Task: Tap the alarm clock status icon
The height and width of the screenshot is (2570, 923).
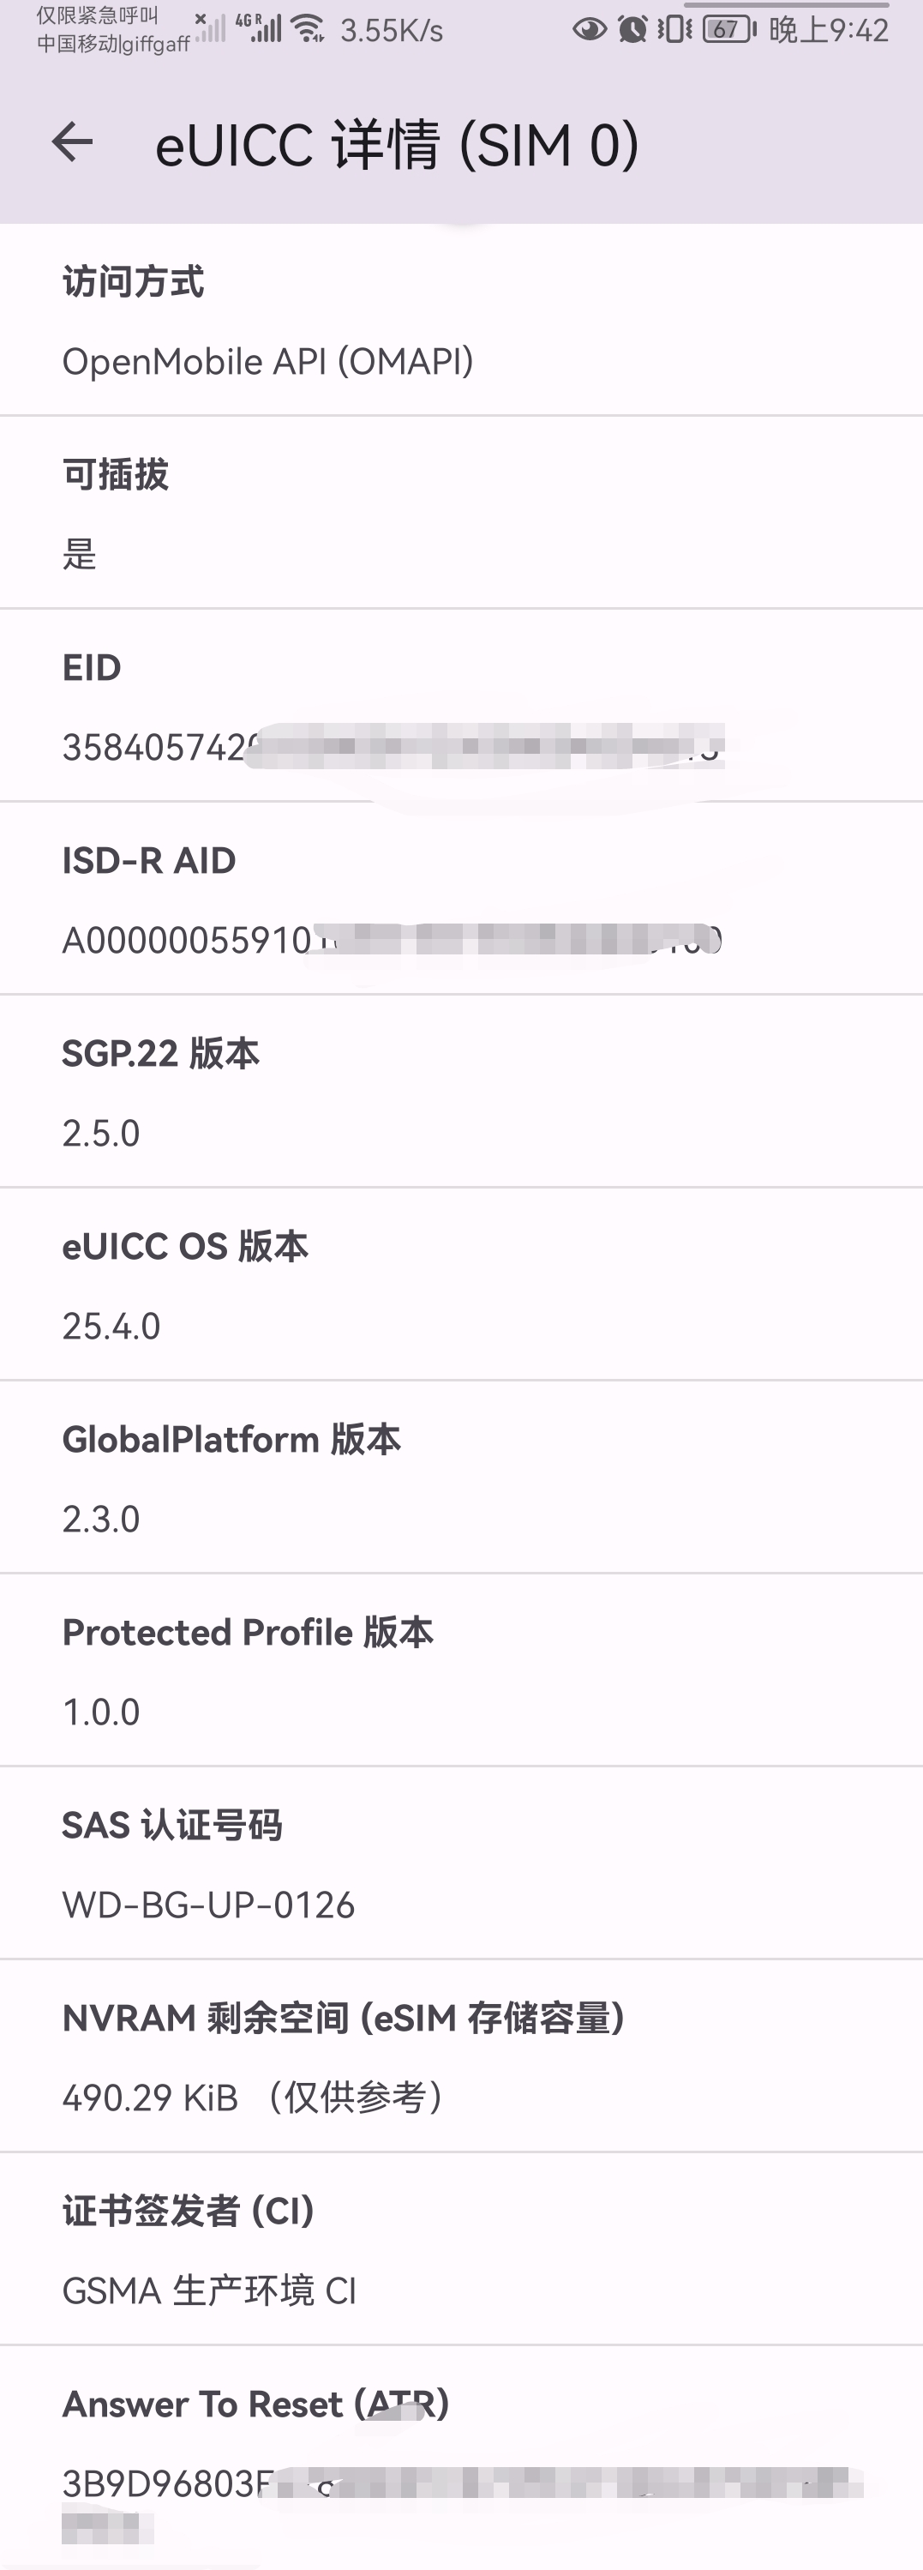Action: coord(632,29)
